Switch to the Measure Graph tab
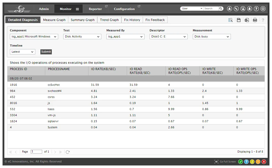The image size is (272, 168). pos(54,20)
